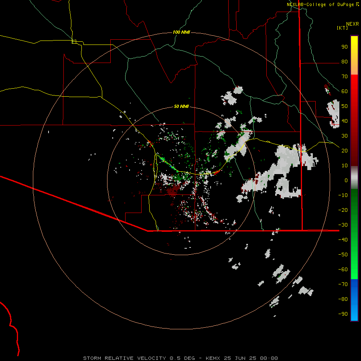This screenshot has width=361, height=361.
Task: Click the -80 value on the velocity scale
Action: tap(343, 299)
